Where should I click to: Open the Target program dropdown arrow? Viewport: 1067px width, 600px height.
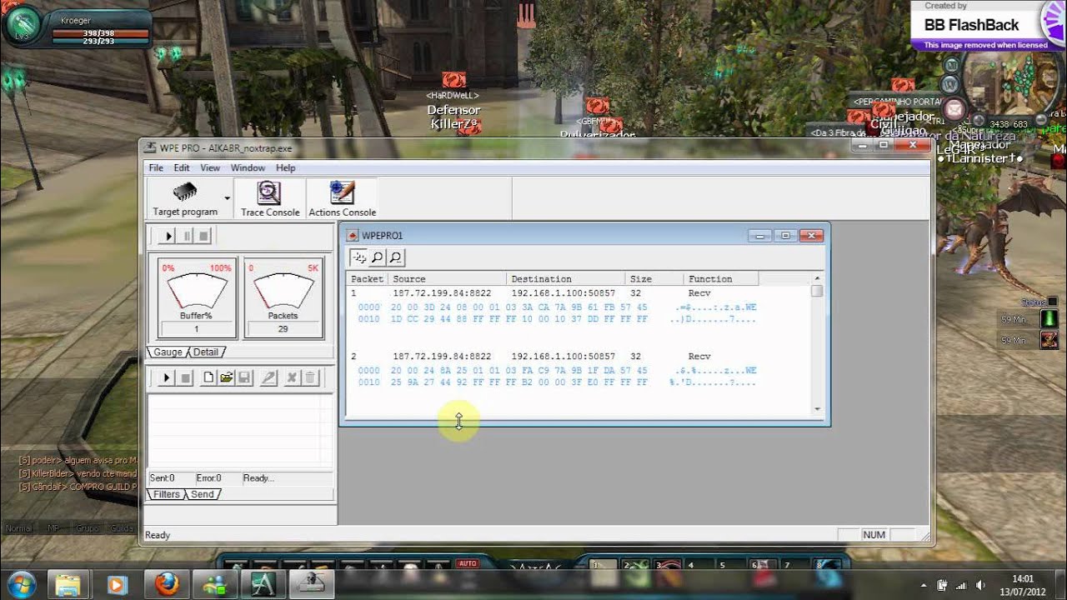[x=227, y=198]
